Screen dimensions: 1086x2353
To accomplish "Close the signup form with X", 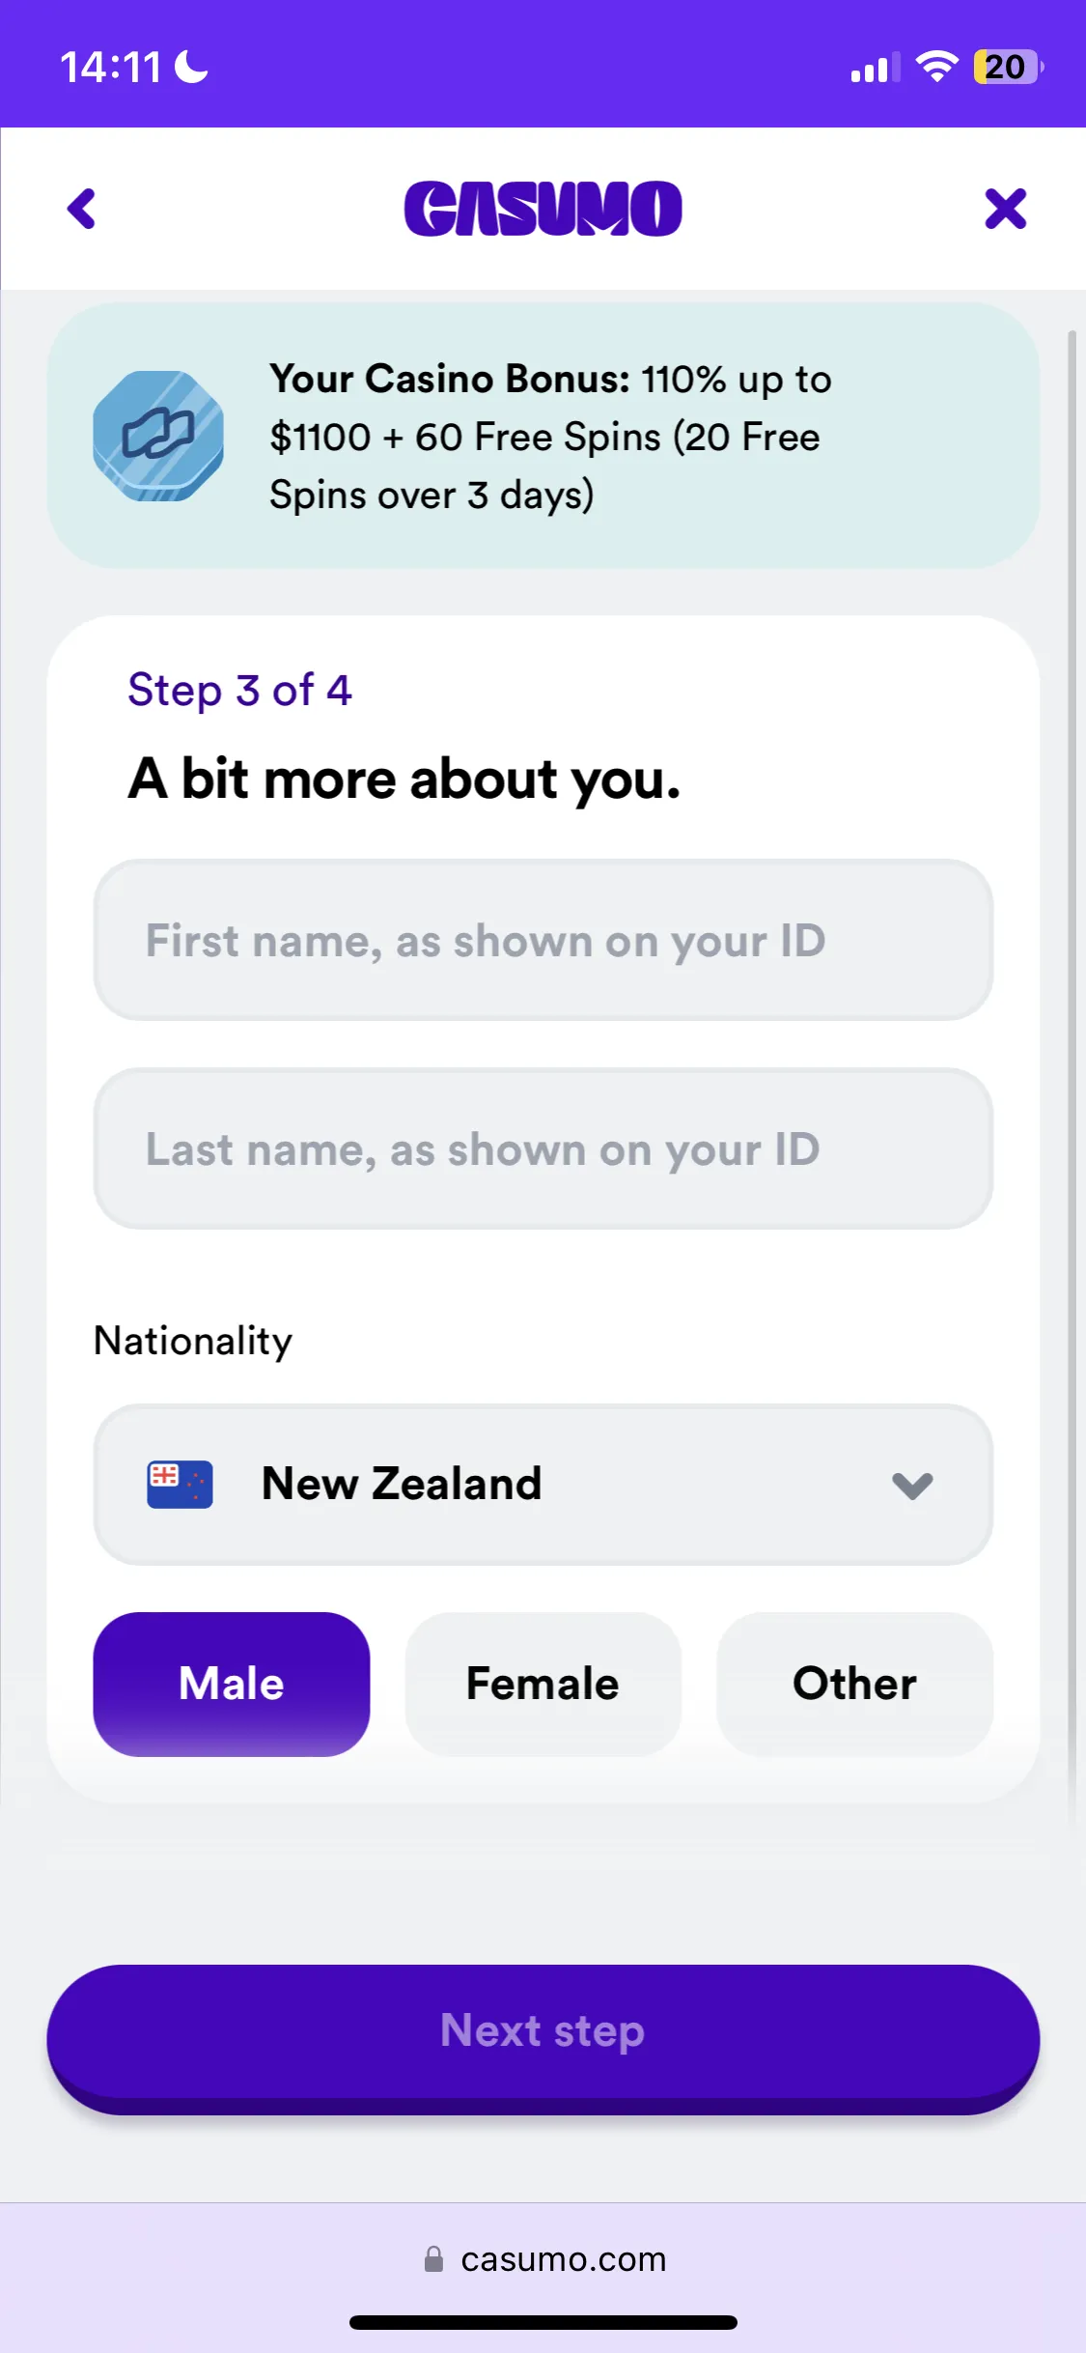I will coord(1005,209).
